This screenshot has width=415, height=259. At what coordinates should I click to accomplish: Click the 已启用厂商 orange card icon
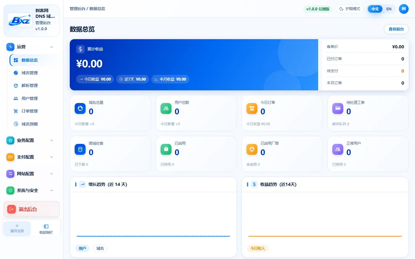click(252, 149)
